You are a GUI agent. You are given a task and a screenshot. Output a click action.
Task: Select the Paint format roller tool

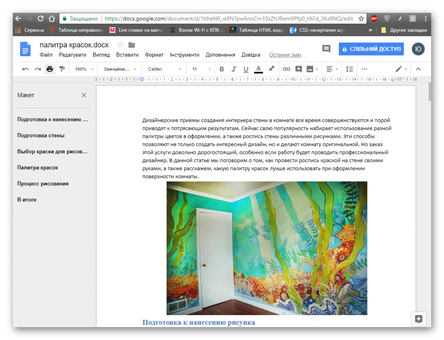tap(62, 69)
